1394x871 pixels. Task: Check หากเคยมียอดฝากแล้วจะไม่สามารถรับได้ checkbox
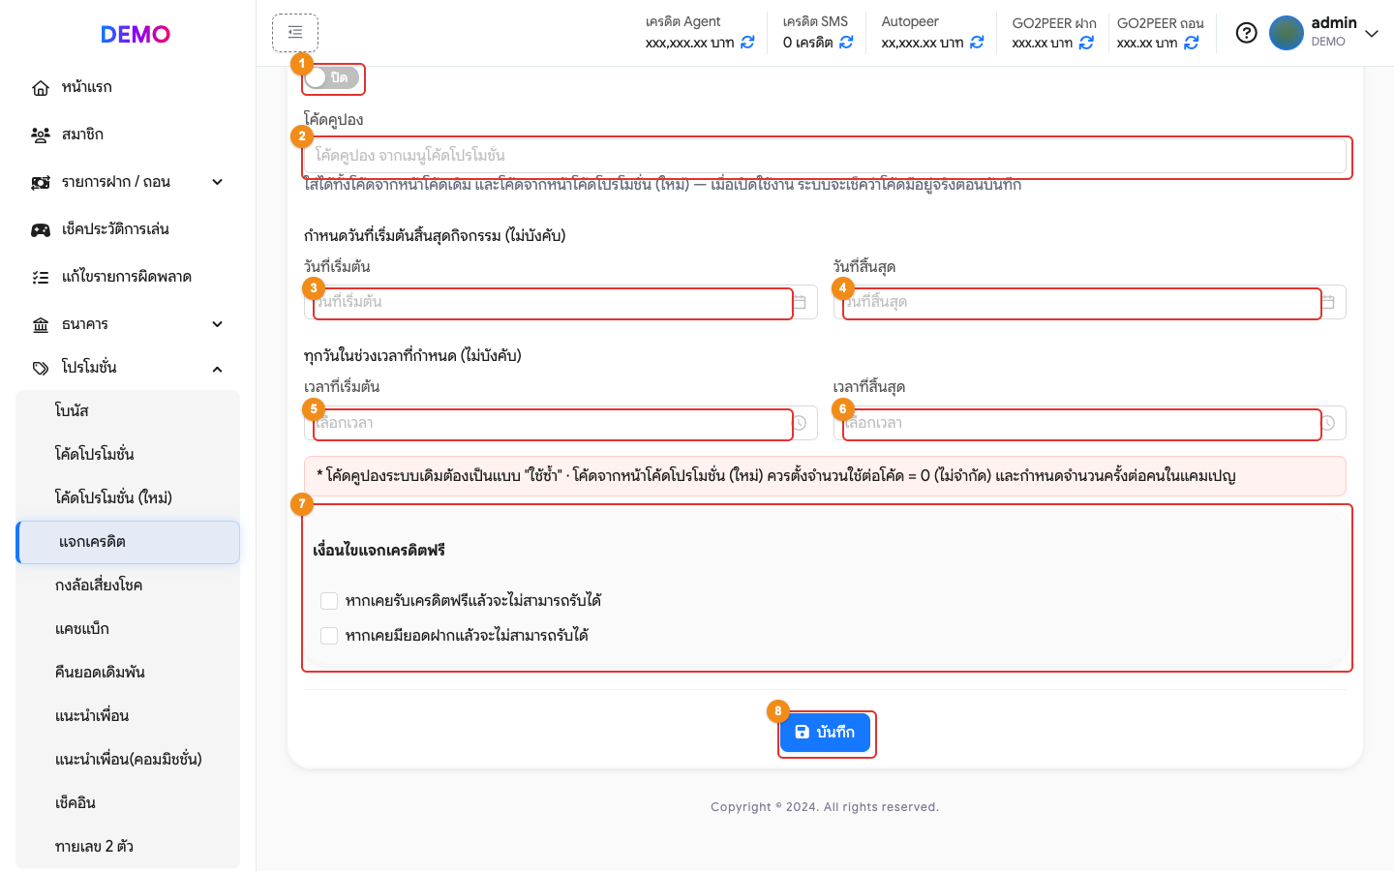pos(329,636)
